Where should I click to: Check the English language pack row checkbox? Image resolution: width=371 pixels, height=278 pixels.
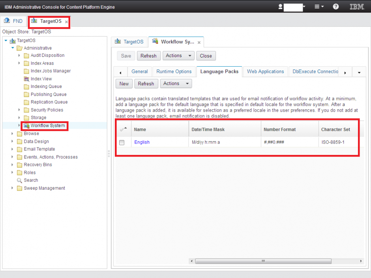coord(123,142)
